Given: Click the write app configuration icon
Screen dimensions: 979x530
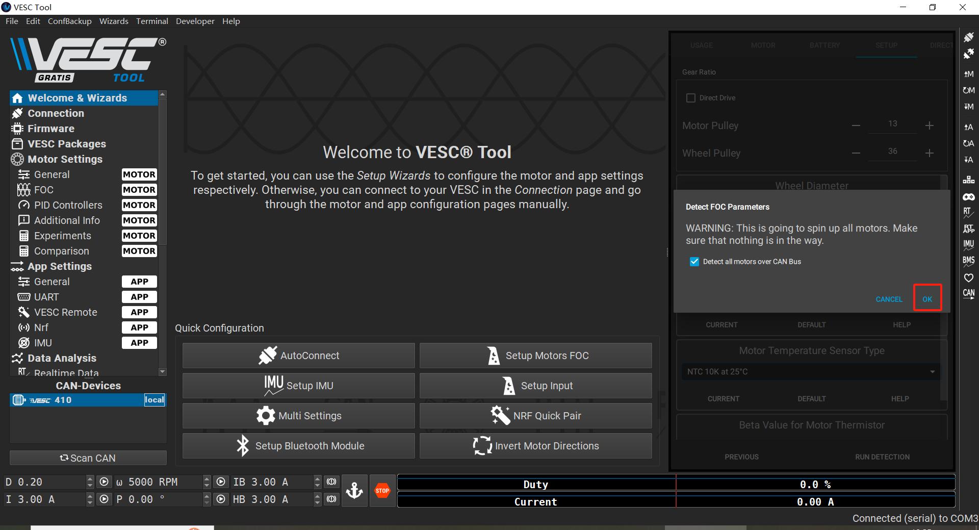Looking at the screenshot, I should coord(968,160).
